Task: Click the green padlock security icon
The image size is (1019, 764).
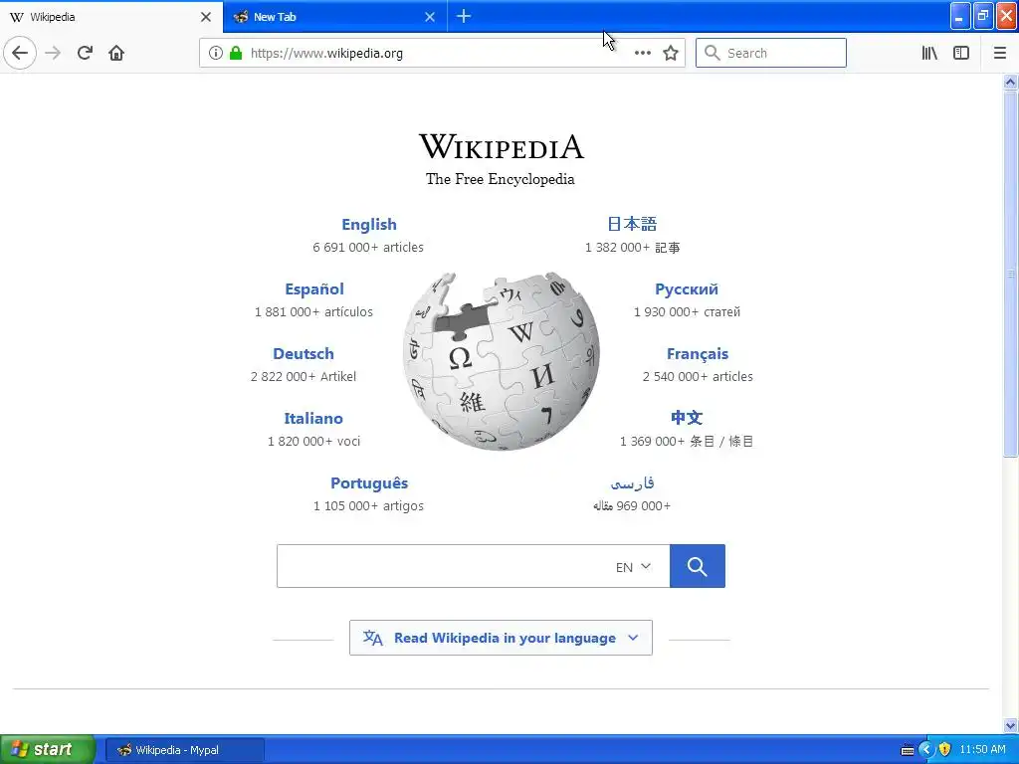Action: 236,53
